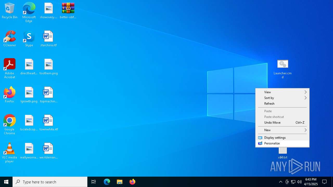Viewport: 333px width, 187px height.
Task: Launch Edge from the taskbar
Action: 107,182
